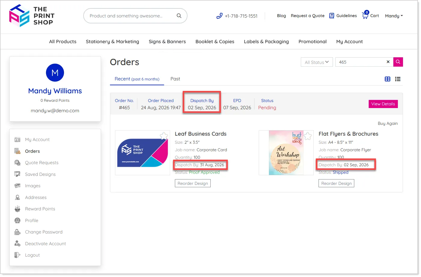Click mandy.w@demo.com email text
The height and width of the screenshot is (277, 421).
pos(55,111)
